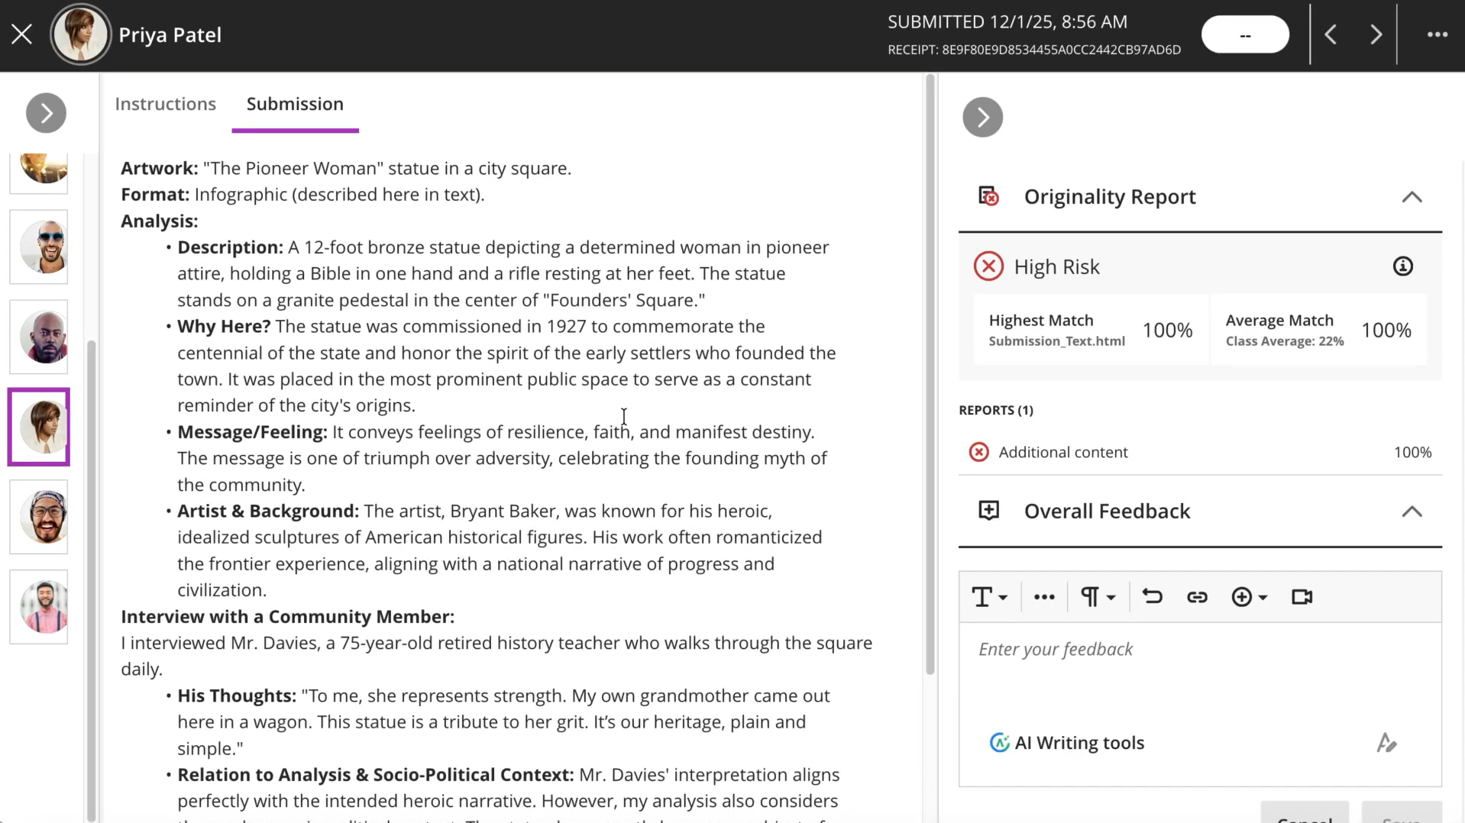Image resolution: width=1465 pixels, height=823 pixels.
Task: Click the 'Message/Feeling:' bullet heading
Action: [x=252, y=432]
